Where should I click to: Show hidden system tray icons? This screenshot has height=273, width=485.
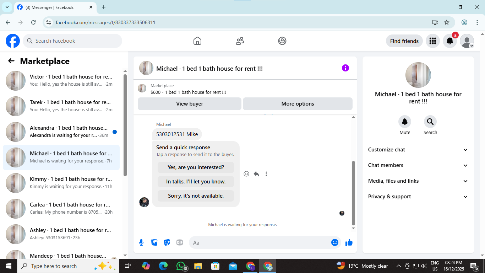coord(398,266)
